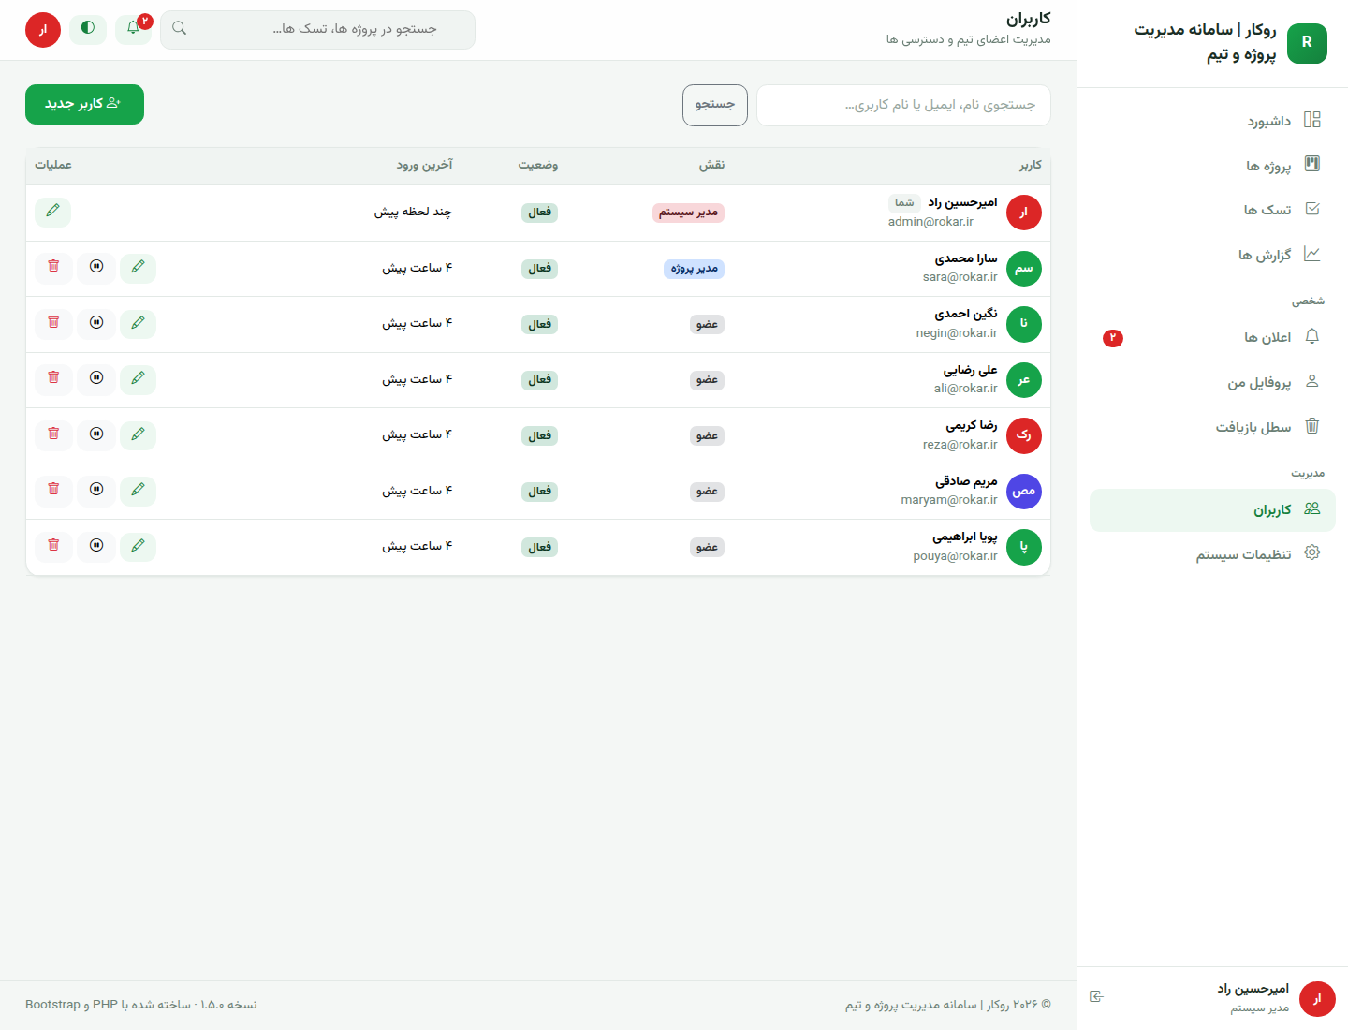1348x1030 pixels.
Task: Suspend user سارا محمدی with pause icon
Action: coord(96,268)
